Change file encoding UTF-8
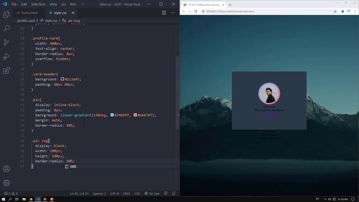The width and height of the screenshot is (359, 202). click(114, 194)
